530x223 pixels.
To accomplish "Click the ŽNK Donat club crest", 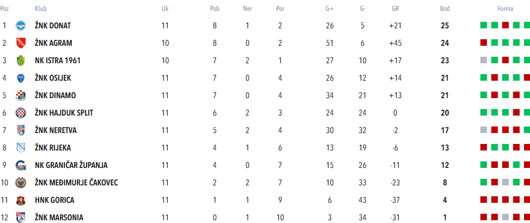I will (21, 26).
